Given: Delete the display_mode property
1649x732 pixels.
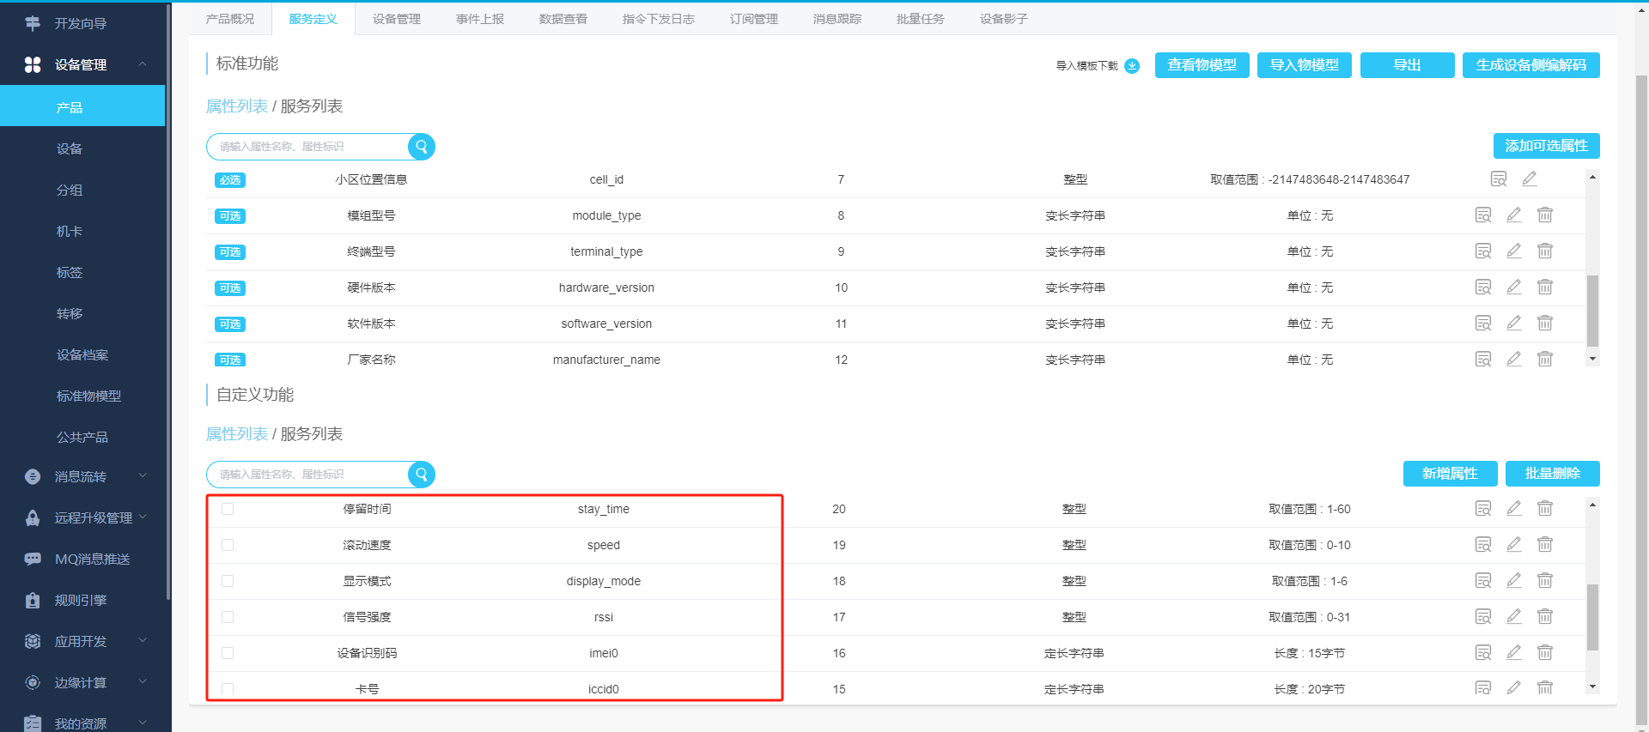Looking at the screenshot, I should point(1545,580).
